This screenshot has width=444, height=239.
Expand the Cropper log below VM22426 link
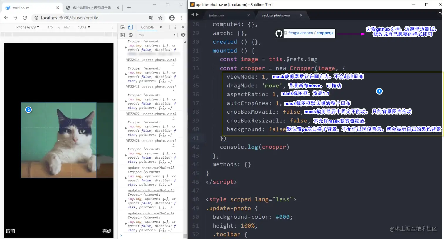pos(126,156)
